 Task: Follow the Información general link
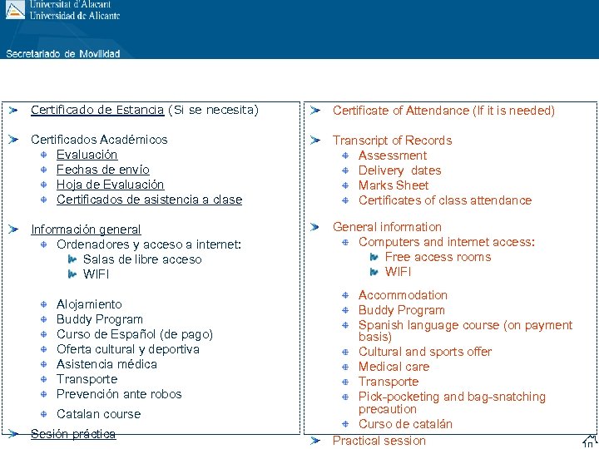[x=86, y=229]
